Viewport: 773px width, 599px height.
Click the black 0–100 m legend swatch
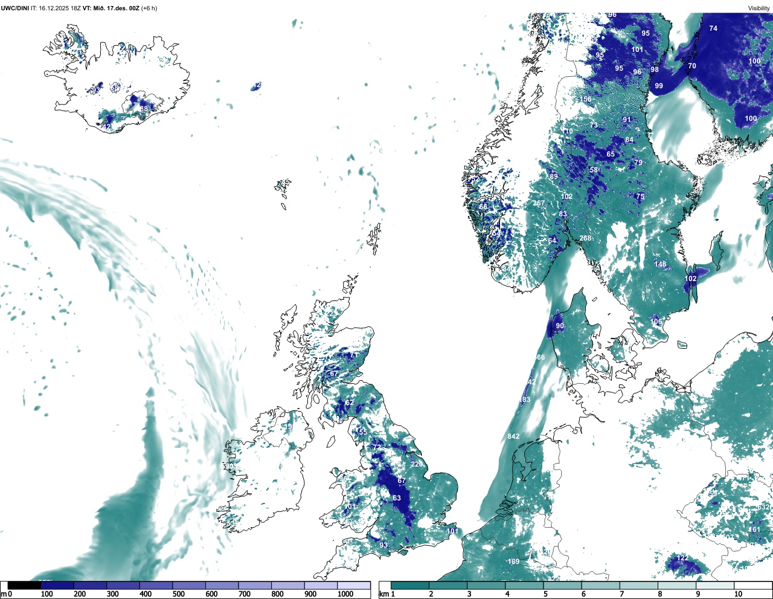[24, 585]
